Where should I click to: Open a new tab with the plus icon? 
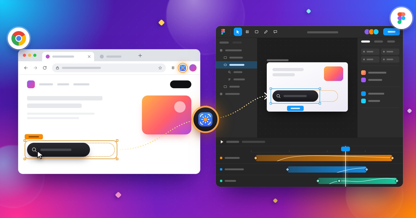(x=140, y=56)
